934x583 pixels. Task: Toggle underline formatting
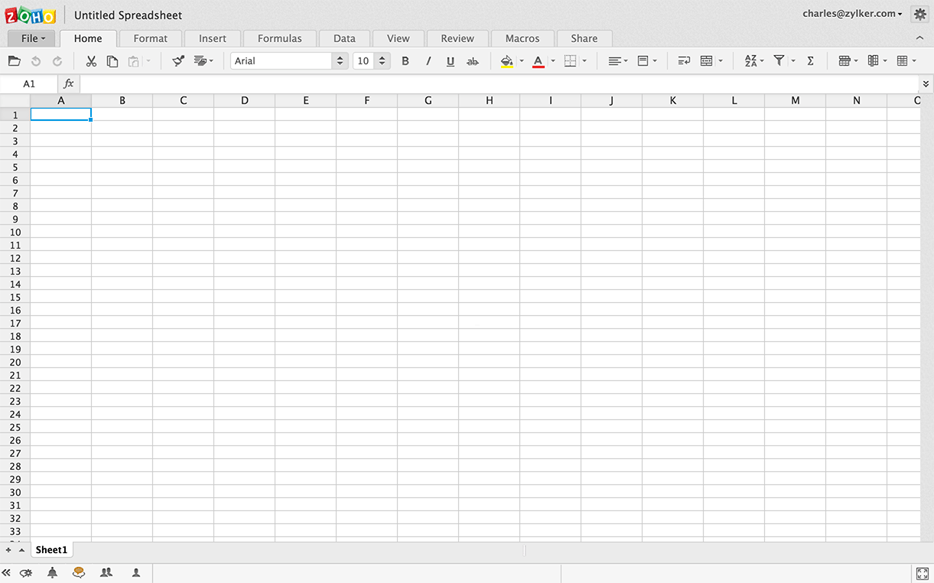point(450,60)
